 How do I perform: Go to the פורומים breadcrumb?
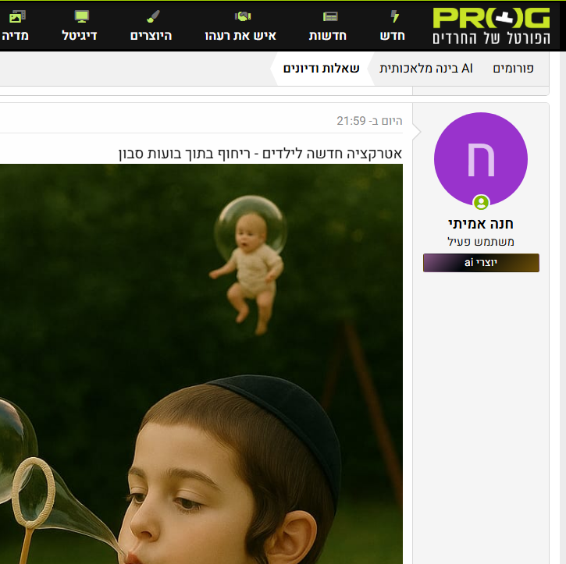[513, 69]
